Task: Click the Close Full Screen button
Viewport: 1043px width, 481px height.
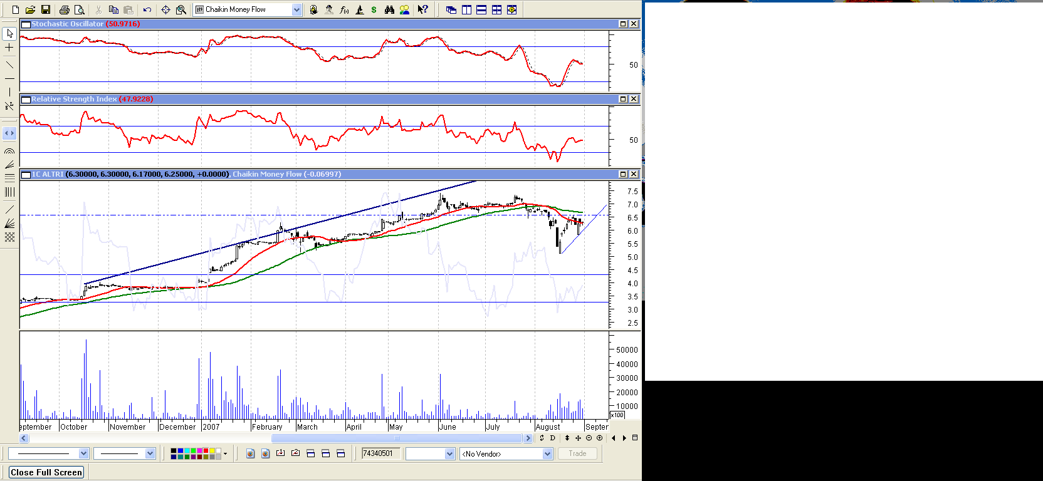Action: tap(46, 472)
